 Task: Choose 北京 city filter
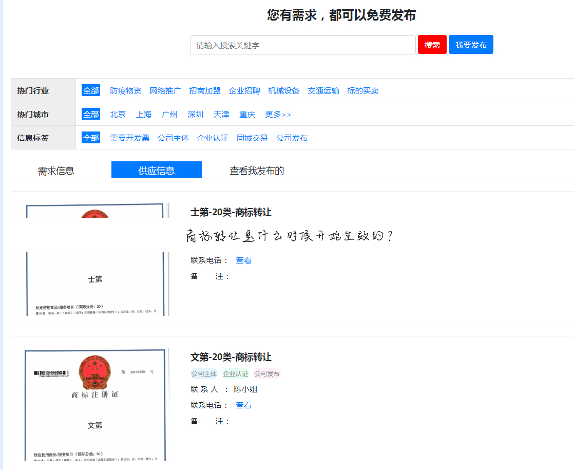click(x=118, y=115)
